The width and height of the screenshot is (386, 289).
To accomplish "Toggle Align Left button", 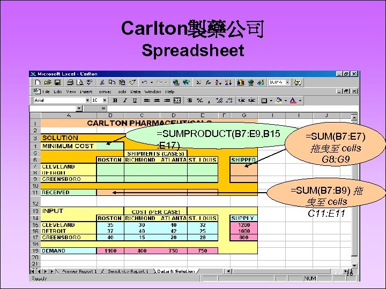I will tap(147, 100).
